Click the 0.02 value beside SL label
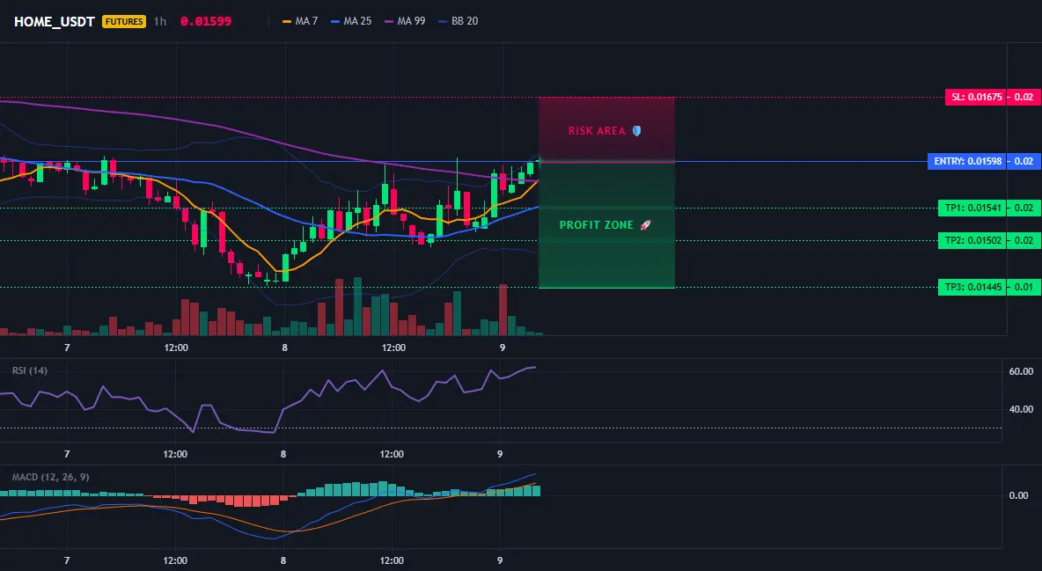The width and height of the screenshot is (1042, 571). [x=1024, y=97]
